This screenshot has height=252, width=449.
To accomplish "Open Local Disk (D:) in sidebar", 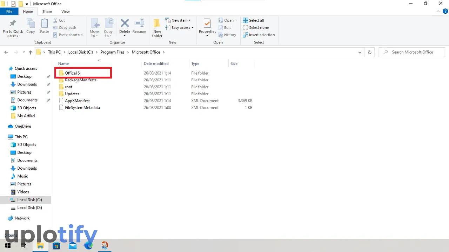I will coord(29,208).
